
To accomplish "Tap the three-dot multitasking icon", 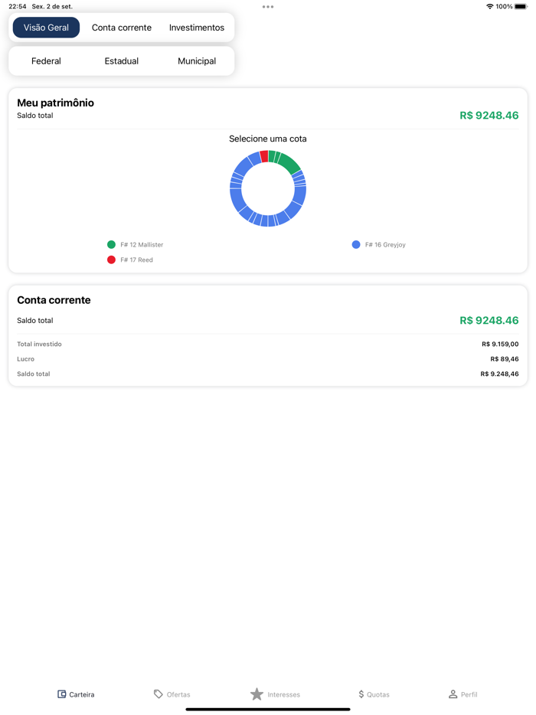I will click(268, 7).
